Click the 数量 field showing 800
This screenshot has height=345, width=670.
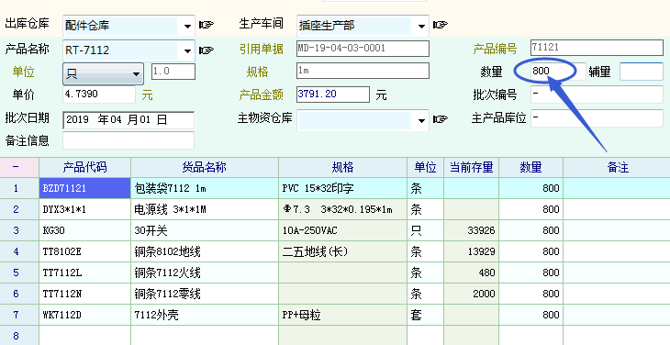pyautogui.click(x=558, y=71)
